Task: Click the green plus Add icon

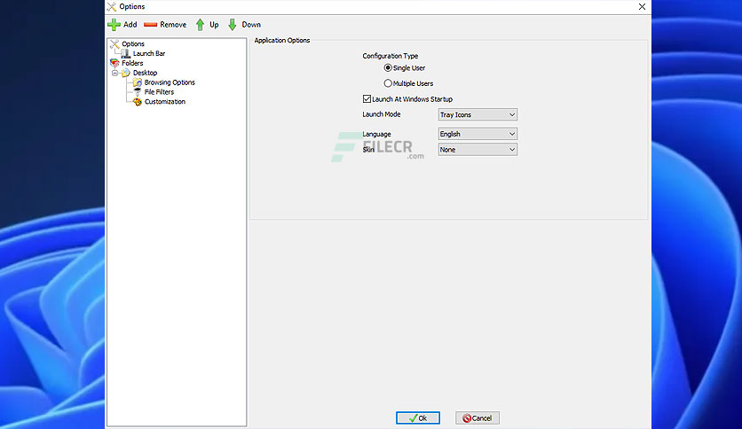Action: (x=114, y=25)
